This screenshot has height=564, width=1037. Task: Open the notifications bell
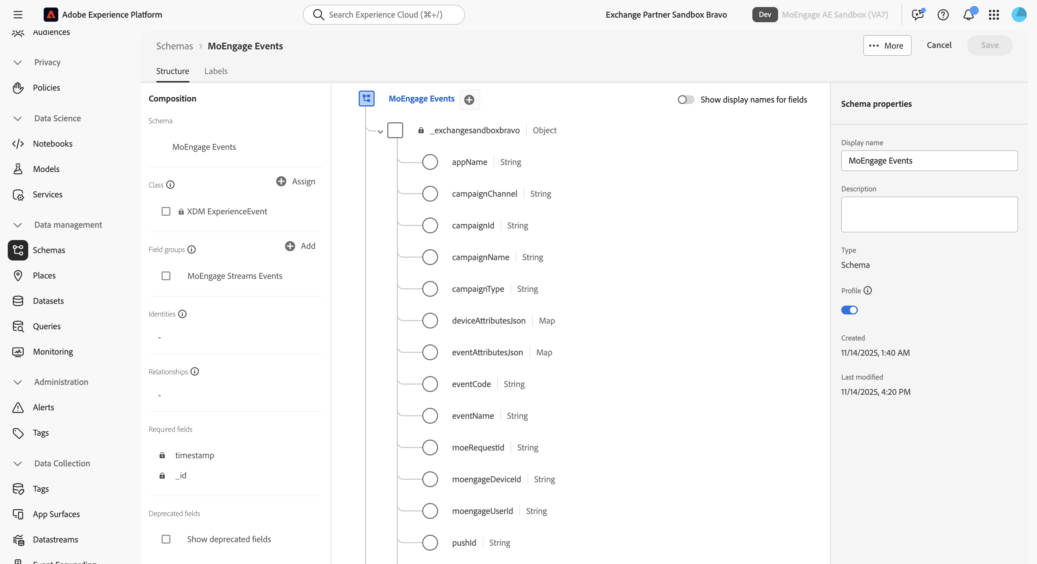click(x=968, y=15)
